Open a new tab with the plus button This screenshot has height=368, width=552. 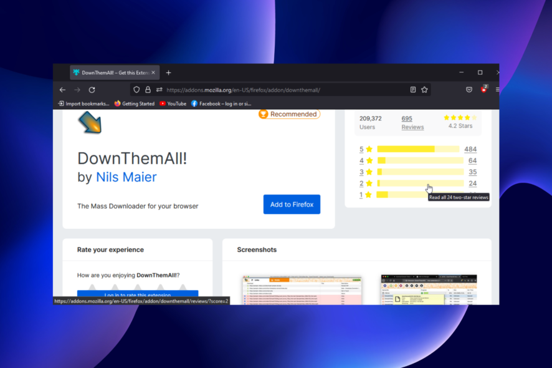tap(169, 72)
